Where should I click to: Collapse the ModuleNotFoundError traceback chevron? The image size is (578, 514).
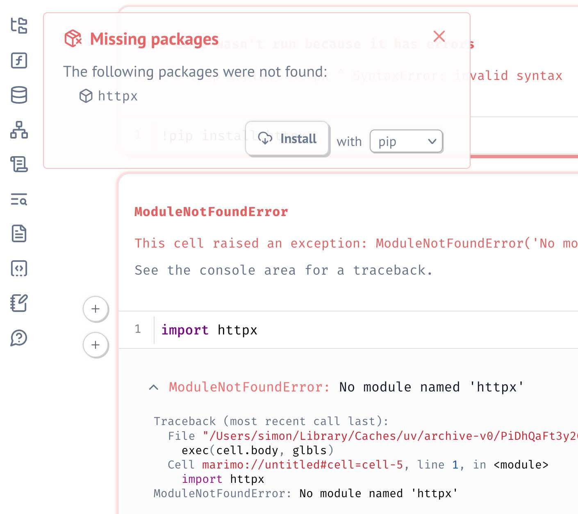pos(154,387)
